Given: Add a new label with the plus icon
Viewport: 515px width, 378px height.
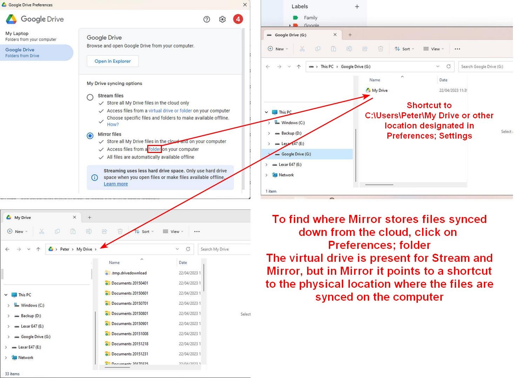Looking at the screenshot, I should tap(357, 6).
